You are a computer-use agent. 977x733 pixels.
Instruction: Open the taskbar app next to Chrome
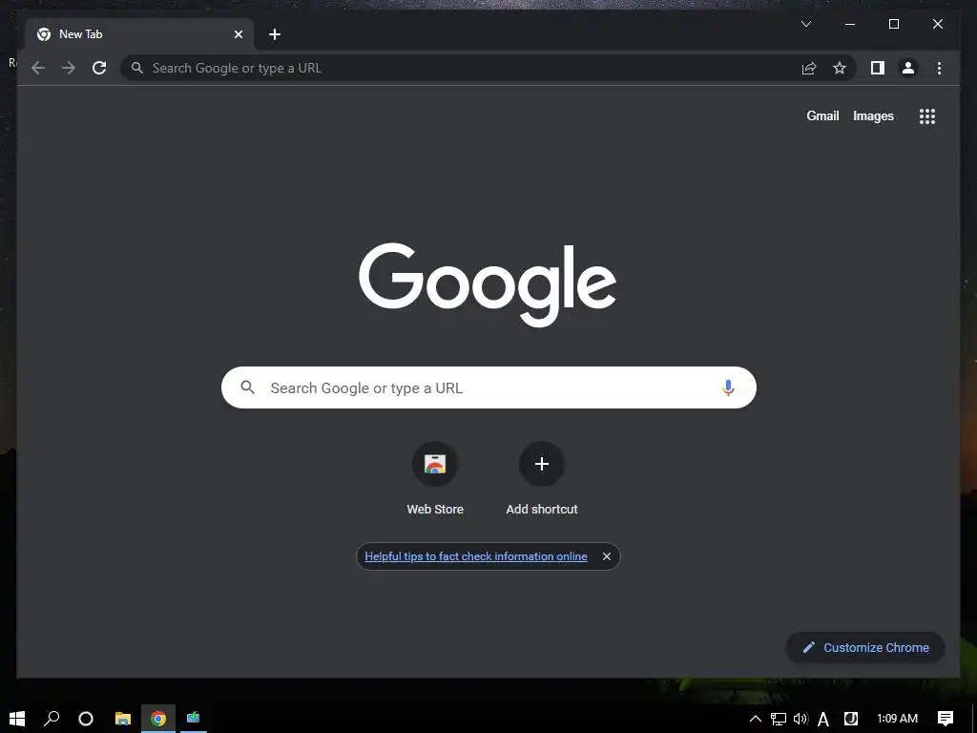(x=193, y=719)
